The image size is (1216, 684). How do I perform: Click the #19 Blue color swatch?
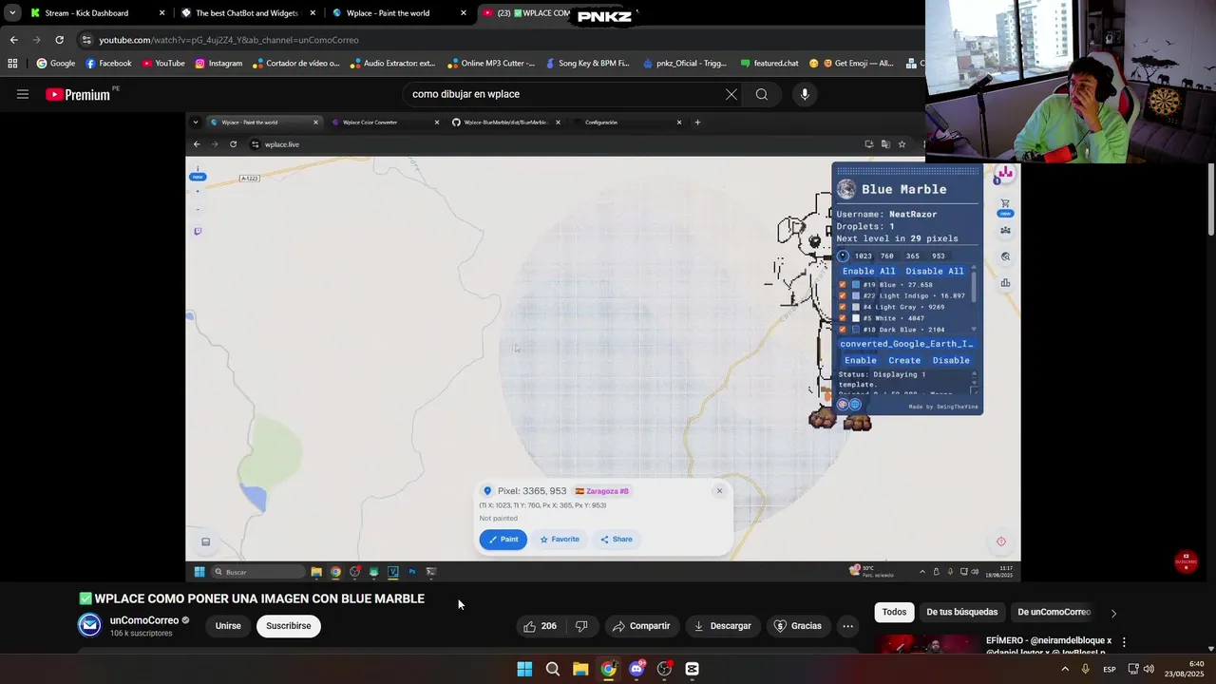point(856,284)
